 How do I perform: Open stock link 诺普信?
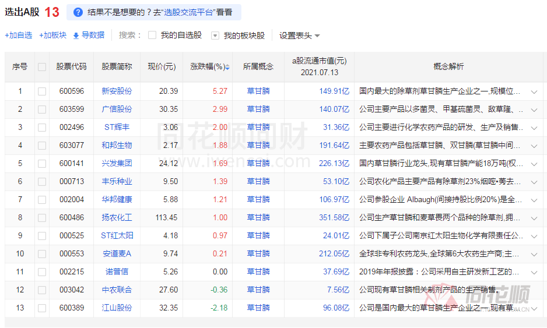pyautogui.click(x=117, y=272)
